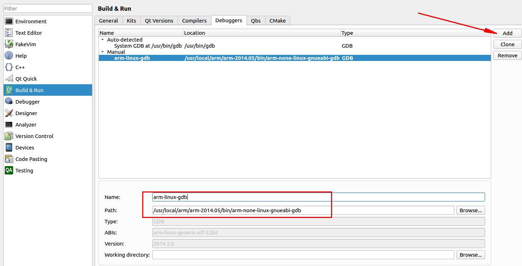Select the Version Control icon
This screenshot has width=522, height=266.
coord(9,136)
